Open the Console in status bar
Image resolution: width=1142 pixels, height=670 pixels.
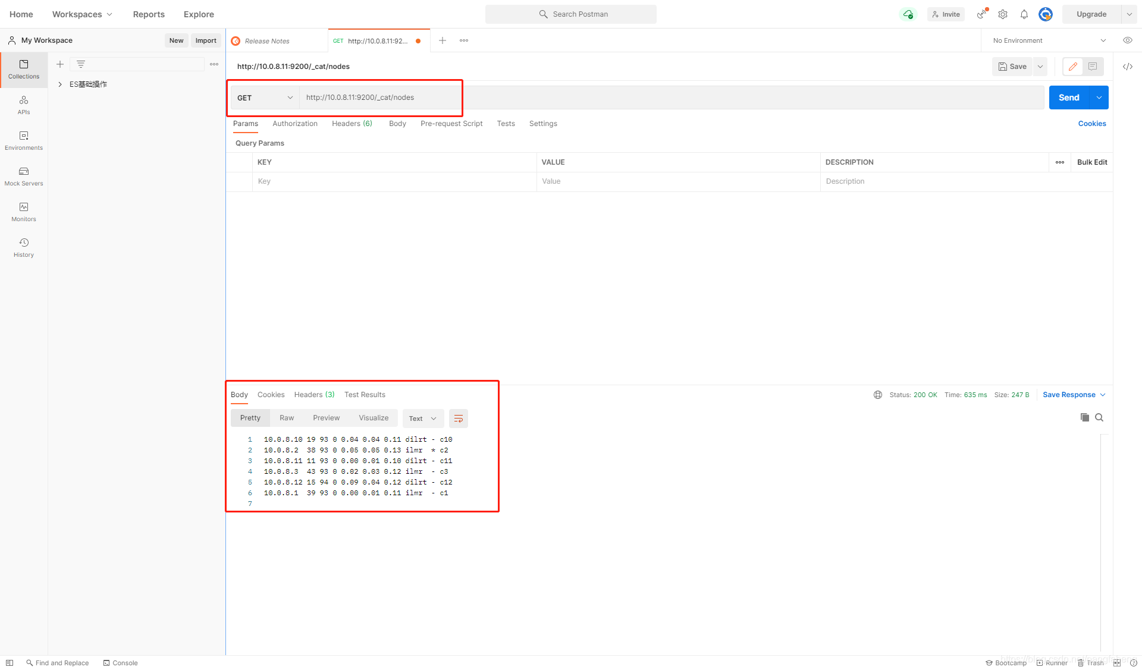click(120, 663)
